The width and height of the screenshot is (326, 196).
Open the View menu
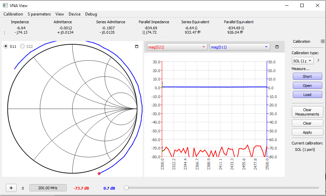click(x=60, y=14)
